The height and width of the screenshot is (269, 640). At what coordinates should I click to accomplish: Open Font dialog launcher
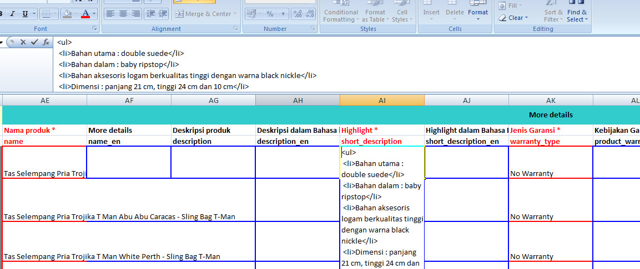95,28
